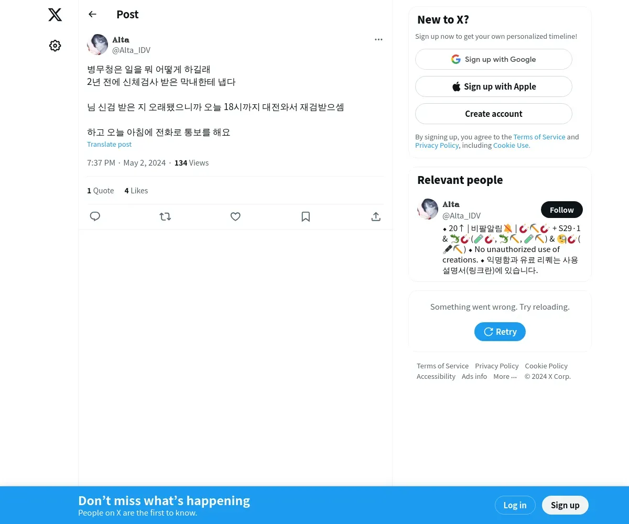Expand the More footer menu
Viewport: 629px width, 524px height.
click(505, 376)
